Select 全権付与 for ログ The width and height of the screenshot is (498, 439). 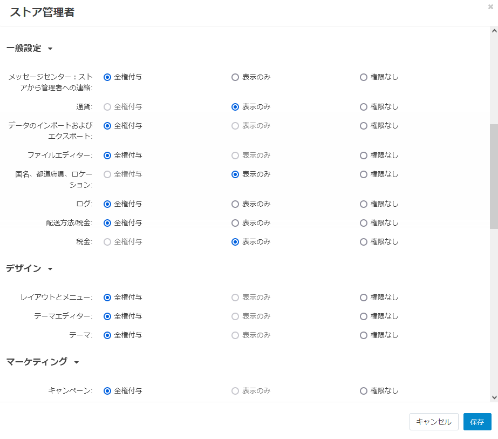click(x=107, y=204)
